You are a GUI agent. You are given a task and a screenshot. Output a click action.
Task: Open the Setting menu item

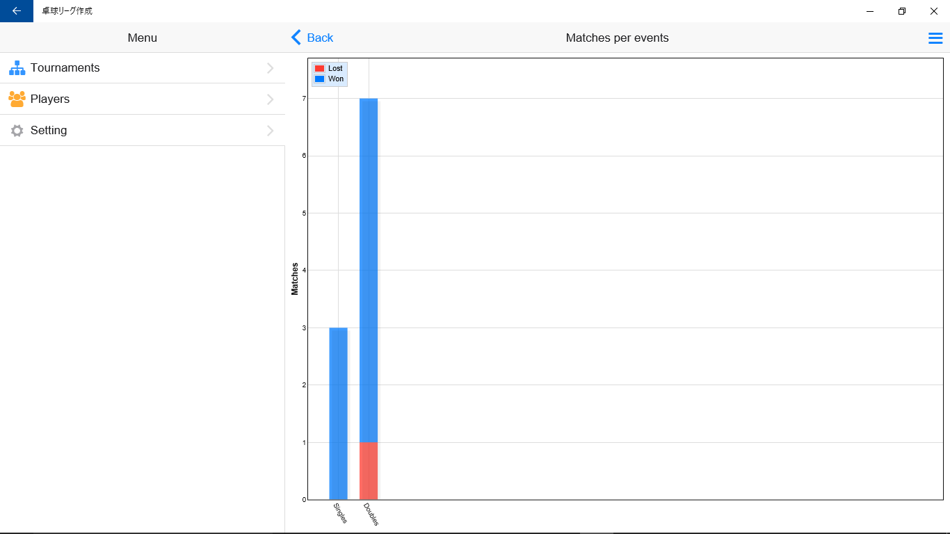pyautogui.click(x=143, y=130)
